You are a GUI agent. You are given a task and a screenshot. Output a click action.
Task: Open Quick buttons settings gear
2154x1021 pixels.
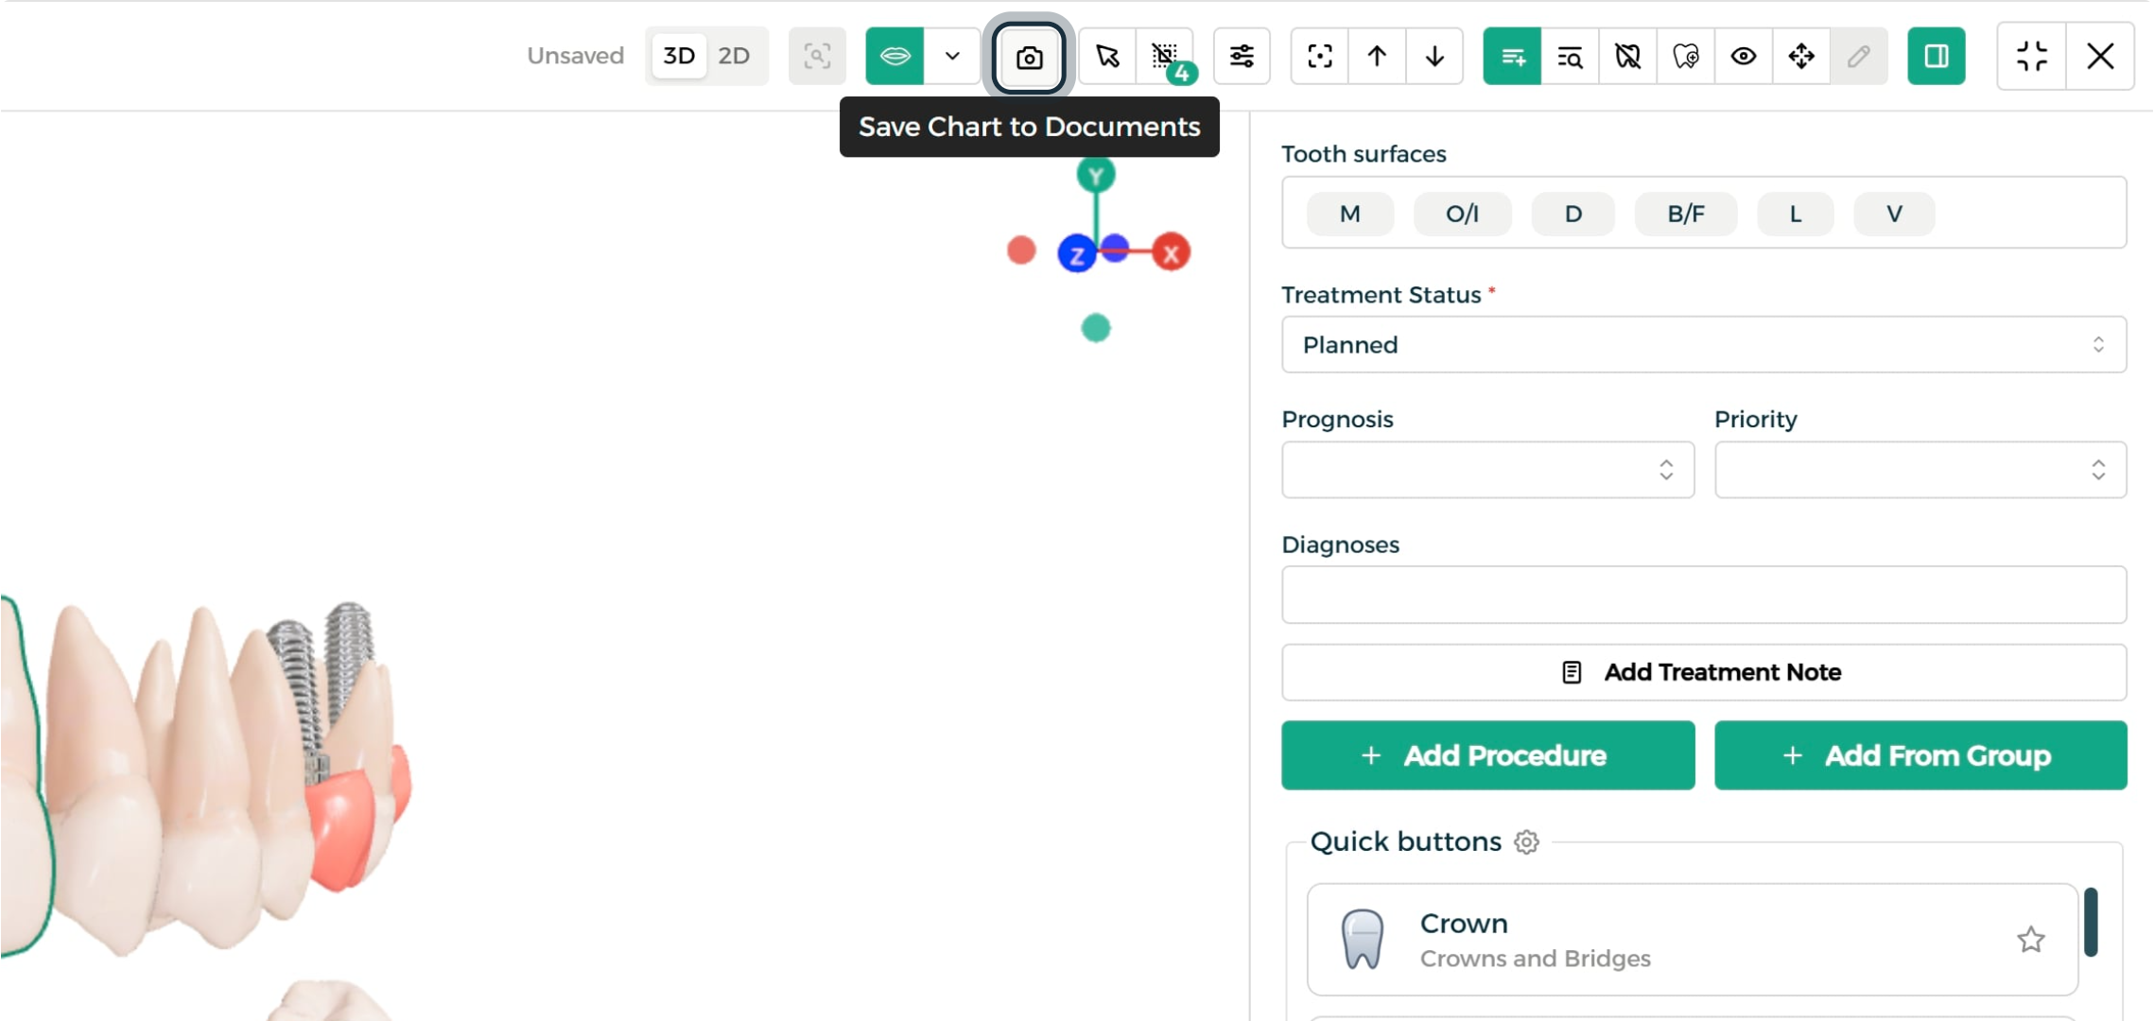pos(1526,841)
